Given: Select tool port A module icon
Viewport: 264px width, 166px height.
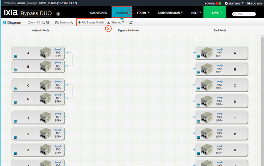Looking at the screenshot, I should 207,53.
